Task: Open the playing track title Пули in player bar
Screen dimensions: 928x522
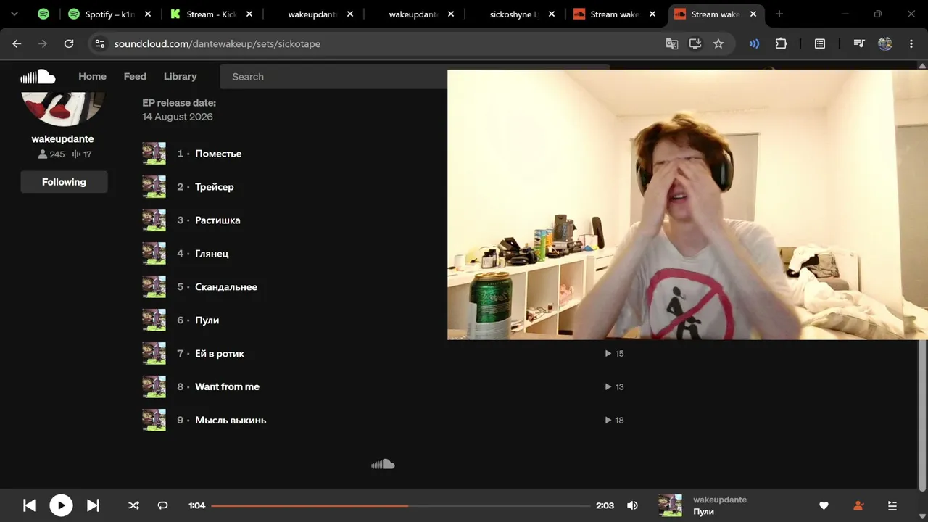Action: (704, 512)
